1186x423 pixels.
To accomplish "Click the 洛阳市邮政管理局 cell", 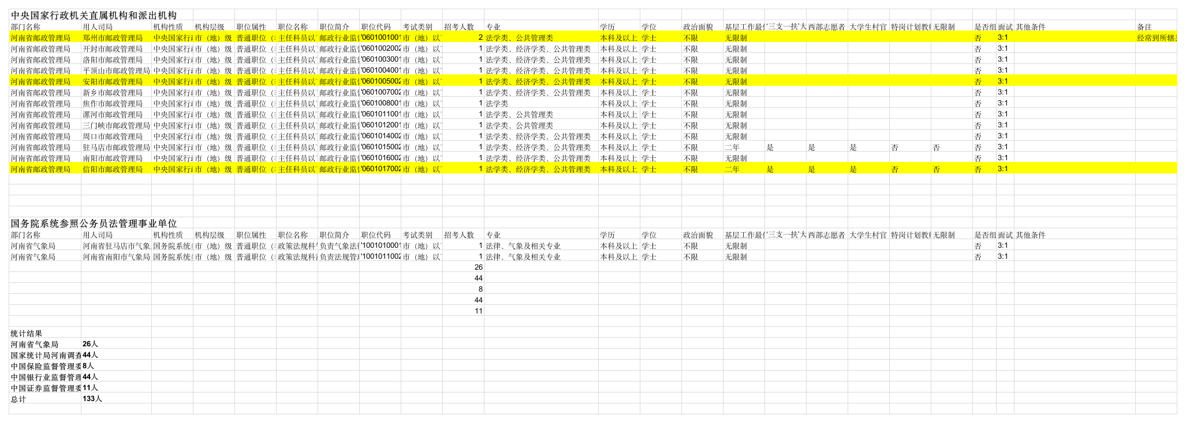I will [x=116, y=59].
